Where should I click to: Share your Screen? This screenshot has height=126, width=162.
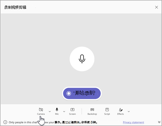(72, 111)
